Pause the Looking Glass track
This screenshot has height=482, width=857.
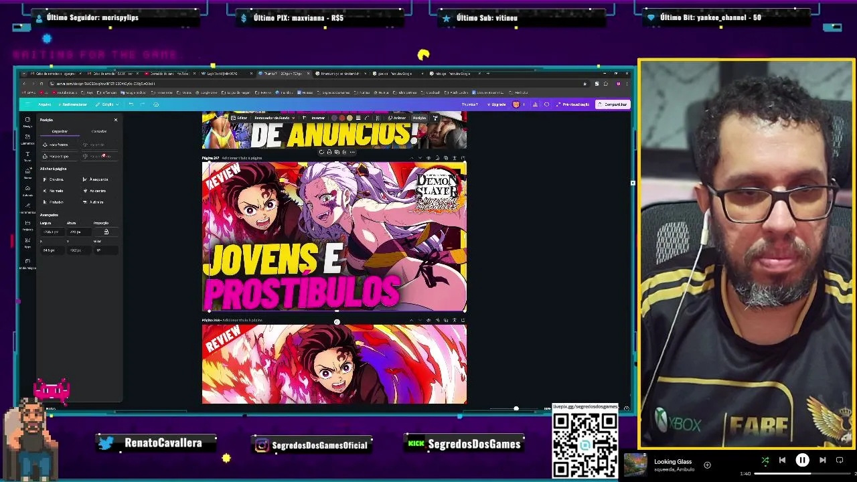pos(802,460)
